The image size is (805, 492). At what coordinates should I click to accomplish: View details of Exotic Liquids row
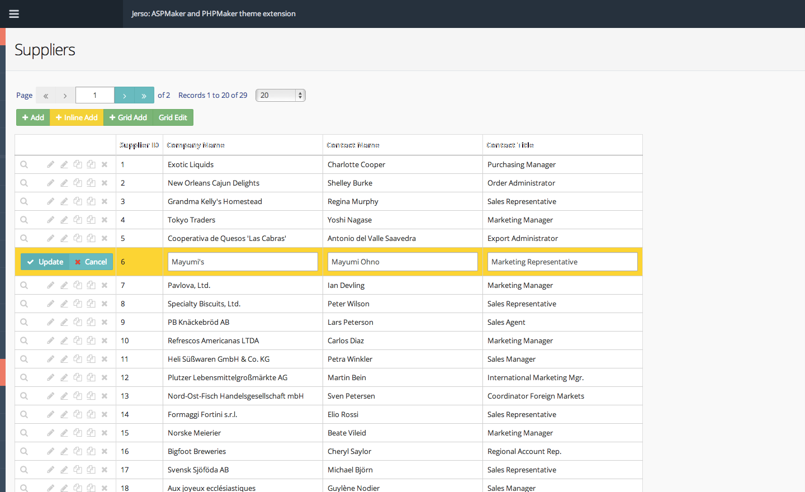tap(24, 164)
